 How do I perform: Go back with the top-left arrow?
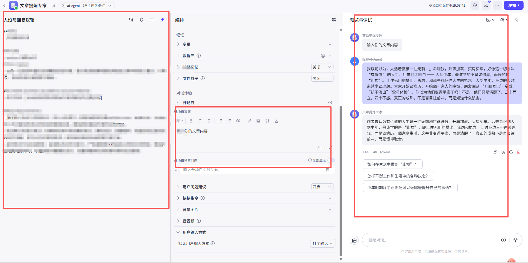(x=4, y=5)
